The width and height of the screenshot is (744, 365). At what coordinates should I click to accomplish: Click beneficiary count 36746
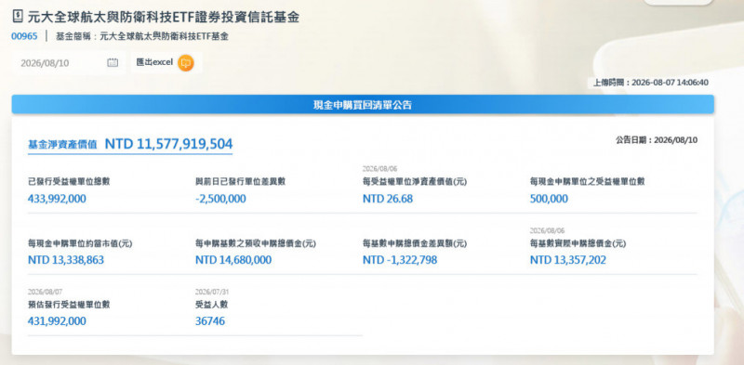(210, 321)
